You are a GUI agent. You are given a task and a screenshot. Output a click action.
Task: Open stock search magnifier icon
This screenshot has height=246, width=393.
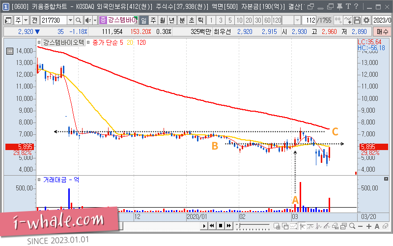click(x=79, y=20)
